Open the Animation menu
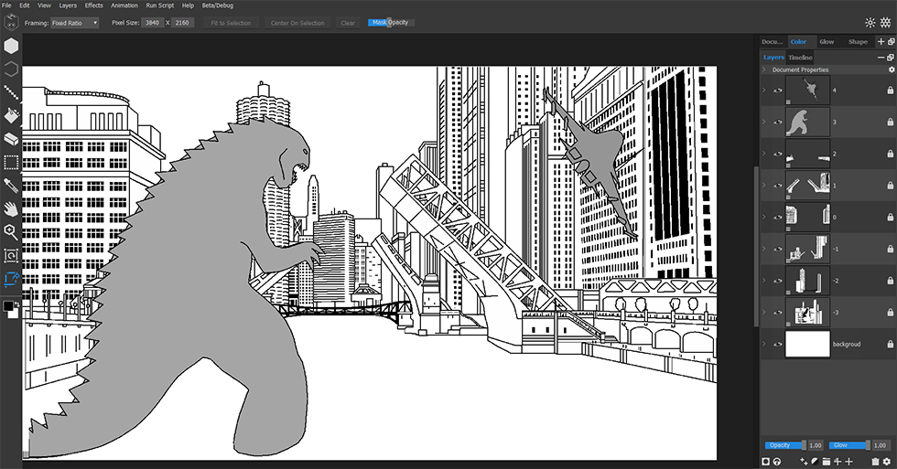 124,5
